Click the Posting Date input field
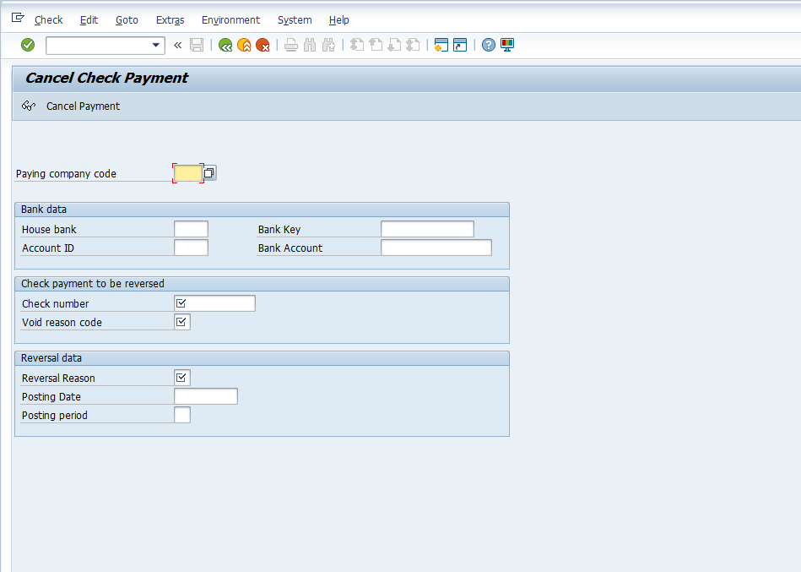Viewport: 801px width, 572px height. pyautogui.click(x=206, y=396)
